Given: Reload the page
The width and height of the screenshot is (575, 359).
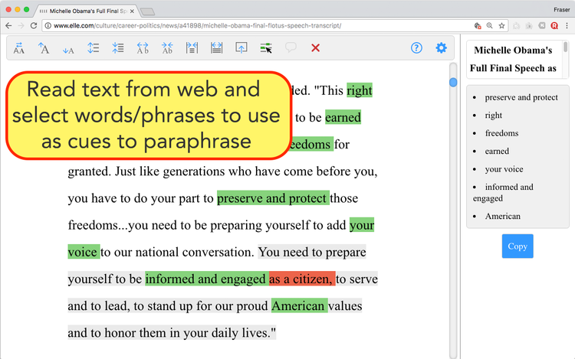Looking at the screenshot, I should coord(34,25).
